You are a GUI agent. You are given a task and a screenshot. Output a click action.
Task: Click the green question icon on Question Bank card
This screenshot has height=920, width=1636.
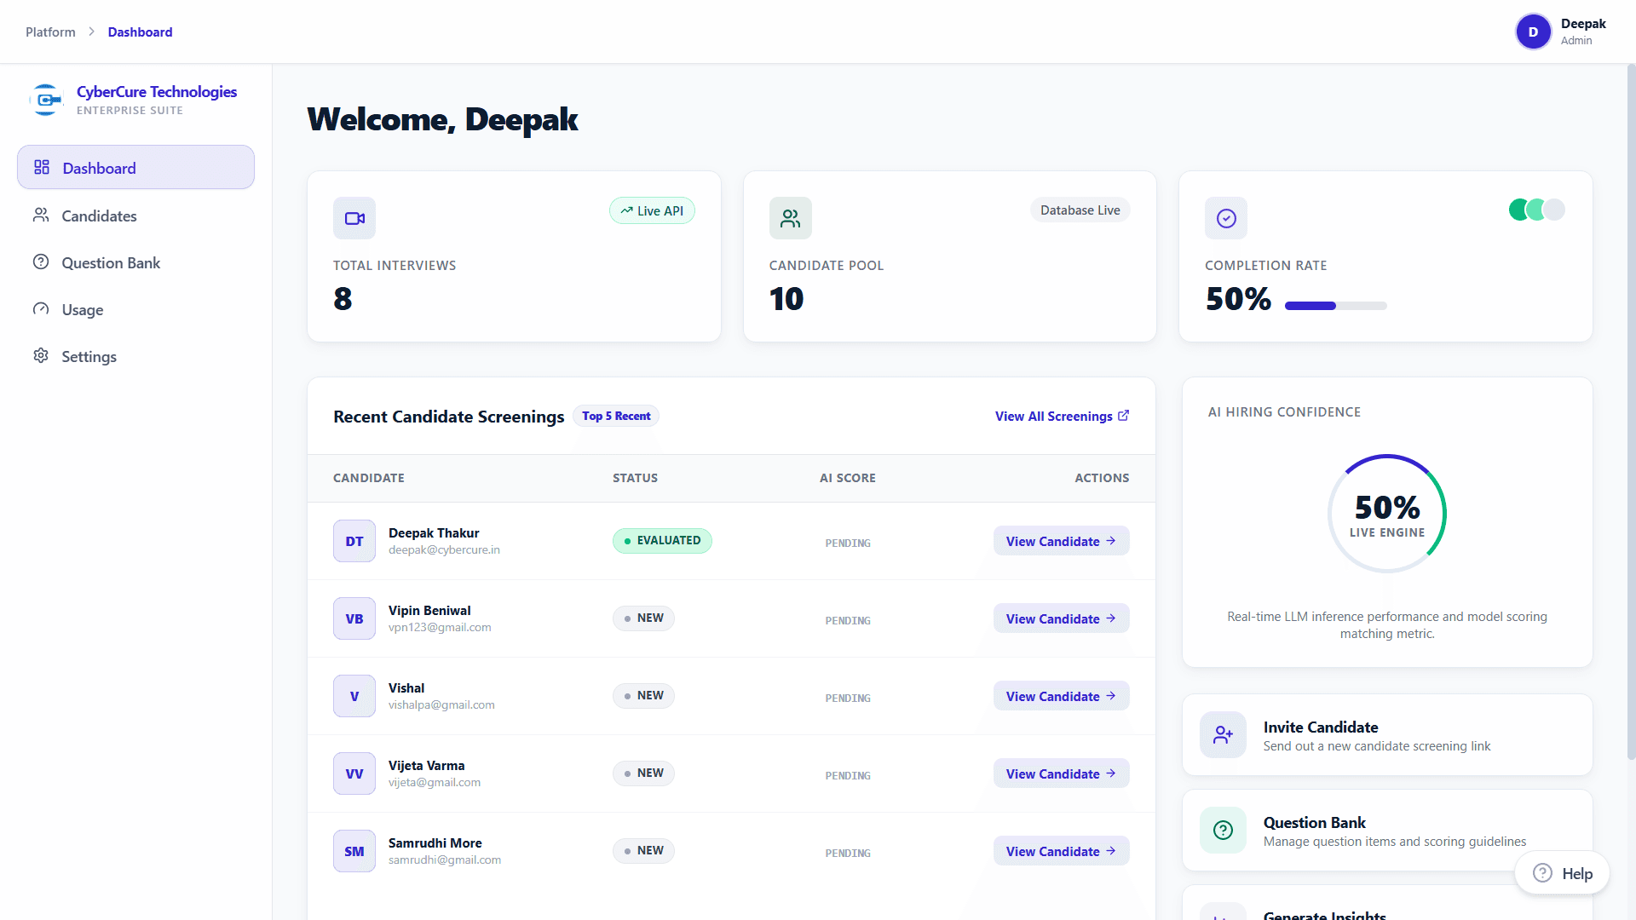(1223, 830)
